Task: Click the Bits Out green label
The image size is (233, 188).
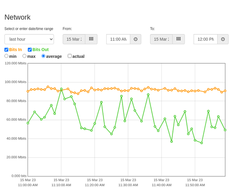Action: coord(41,49)
